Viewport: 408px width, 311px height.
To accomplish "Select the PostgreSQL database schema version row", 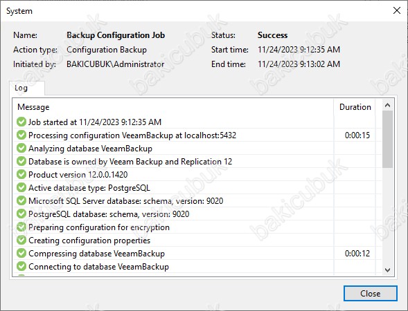I will click(197, 214).
